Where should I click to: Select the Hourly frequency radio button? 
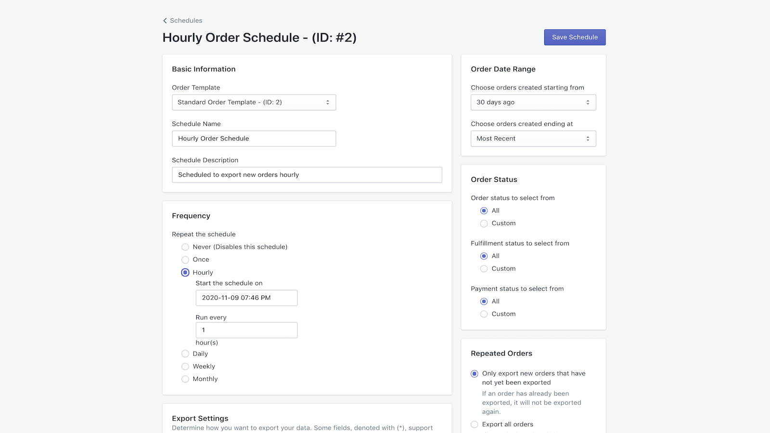[185, 273]
